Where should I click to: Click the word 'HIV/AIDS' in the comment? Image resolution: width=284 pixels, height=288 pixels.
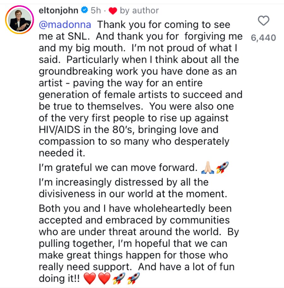[60, 130]
